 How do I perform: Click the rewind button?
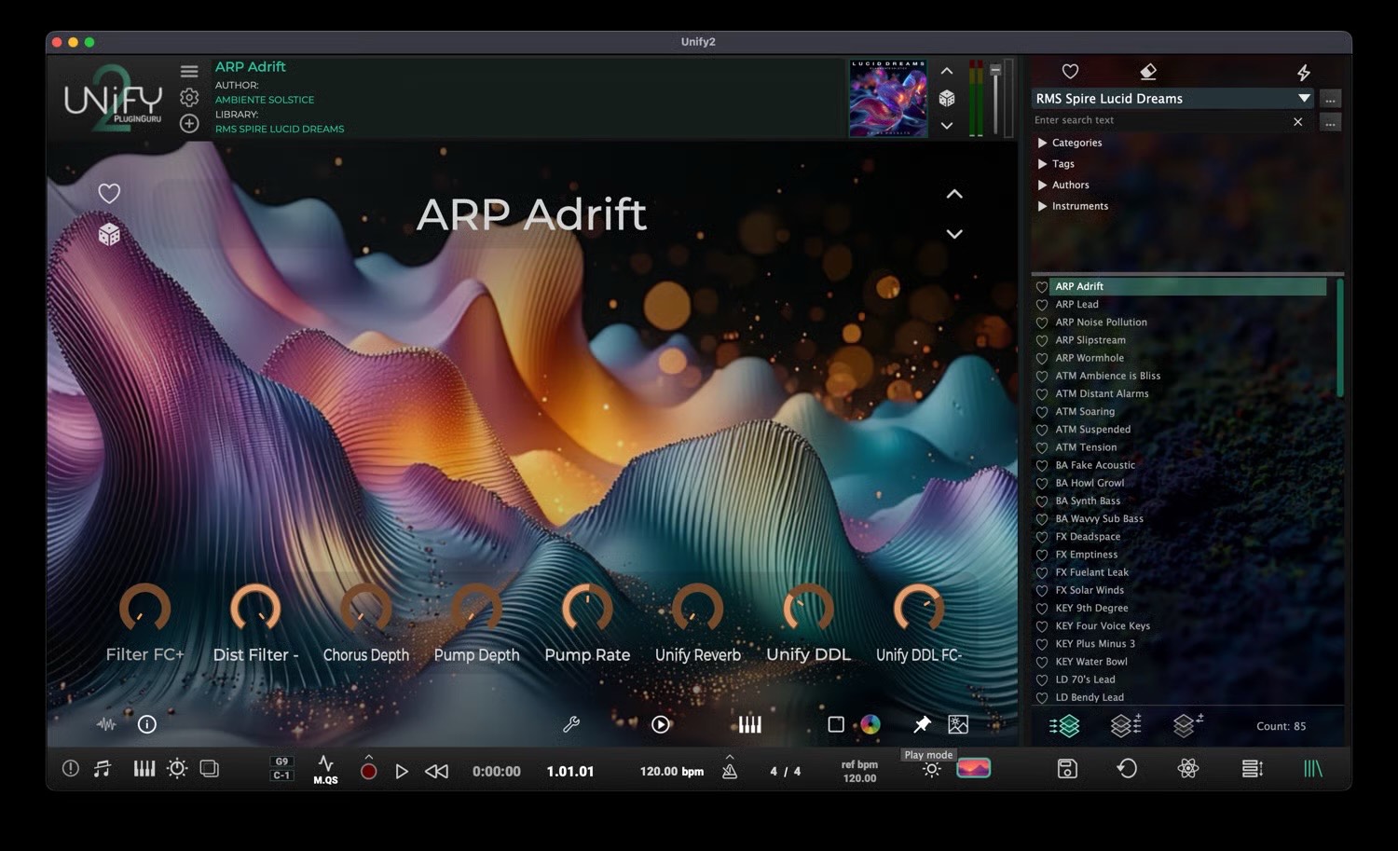click(436, 772)
